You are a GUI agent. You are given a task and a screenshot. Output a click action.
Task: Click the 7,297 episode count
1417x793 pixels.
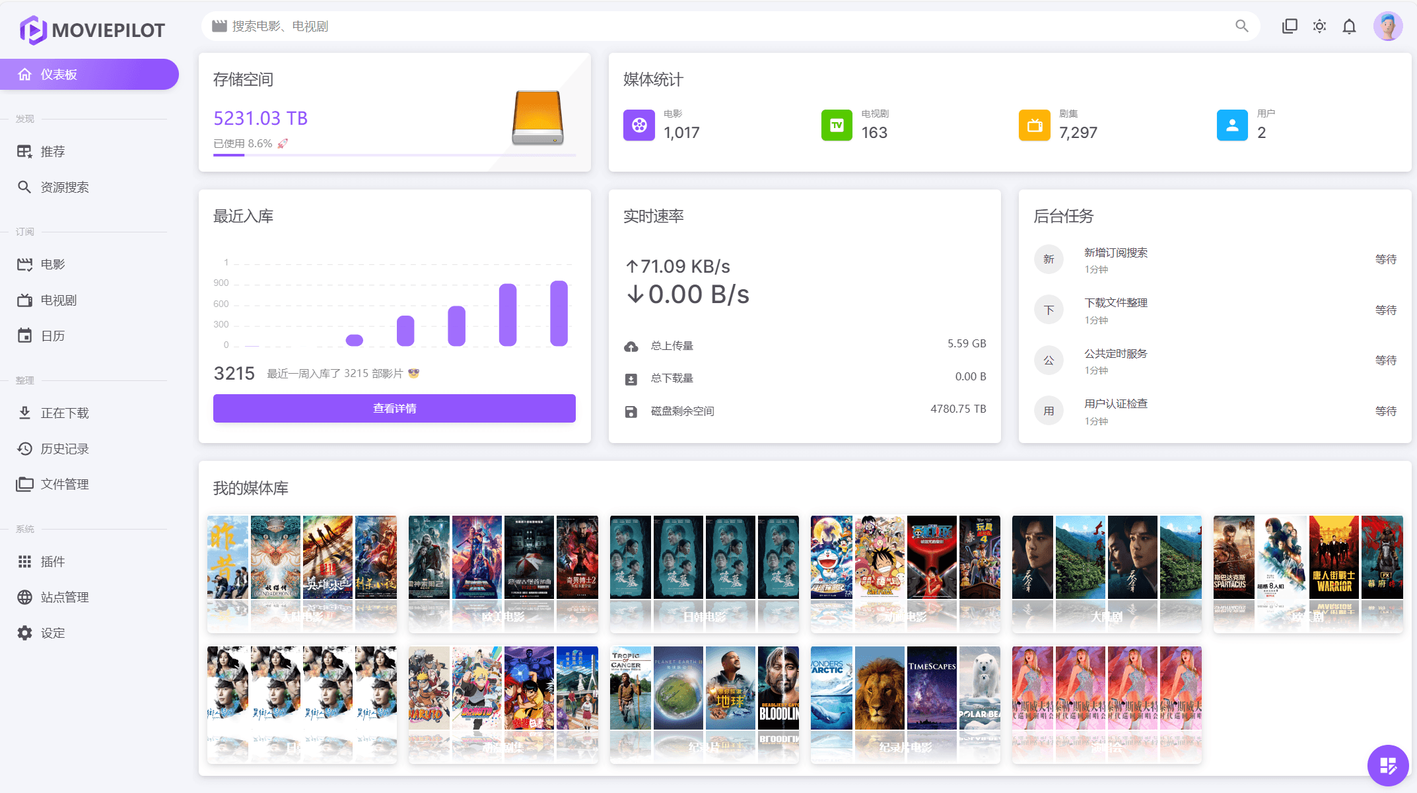(1078, 133)
